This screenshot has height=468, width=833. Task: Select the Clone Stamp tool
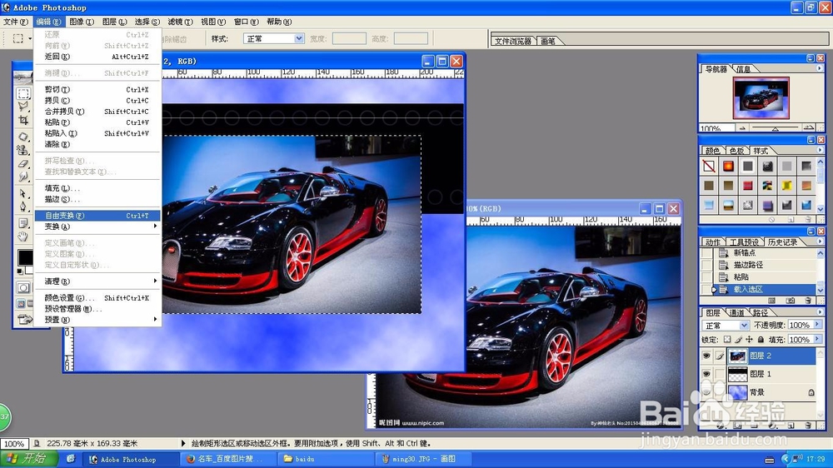(22, 151)
